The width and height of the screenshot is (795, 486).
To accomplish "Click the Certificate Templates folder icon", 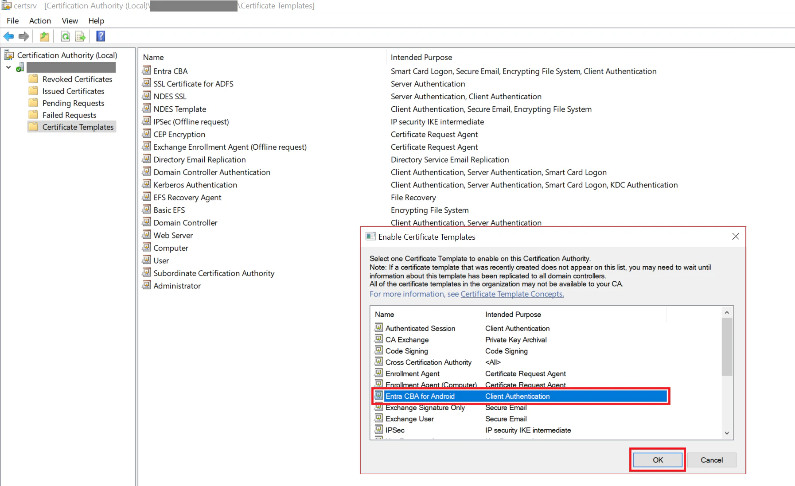I will [x=33, y=127].
